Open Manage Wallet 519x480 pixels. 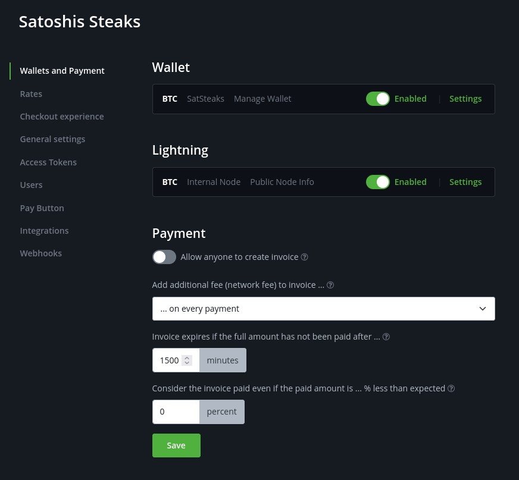click(262, 99)
